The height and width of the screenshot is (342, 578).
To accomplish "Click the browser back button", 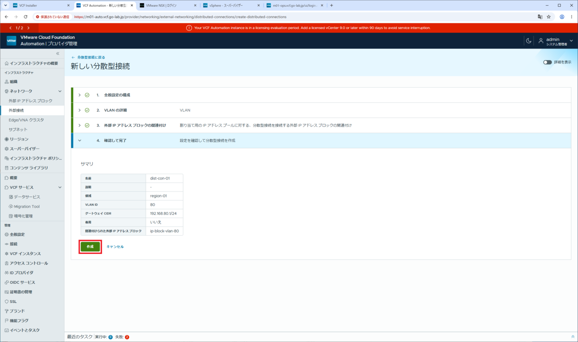I will (6, 16).
